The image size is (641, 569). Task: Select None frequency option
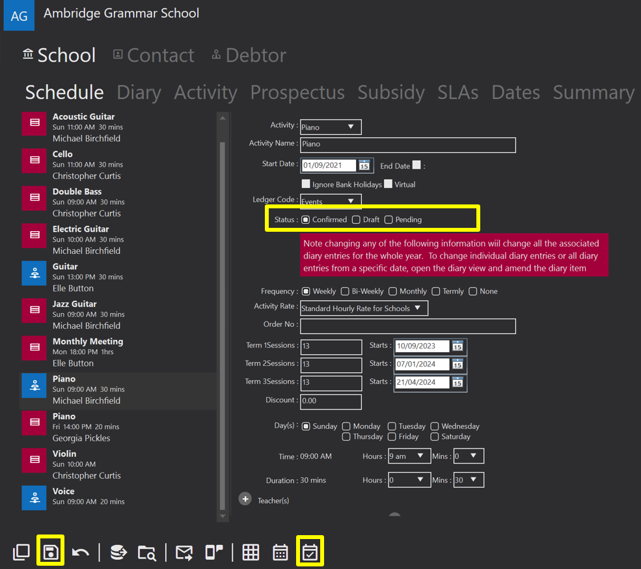pos(473,291)
